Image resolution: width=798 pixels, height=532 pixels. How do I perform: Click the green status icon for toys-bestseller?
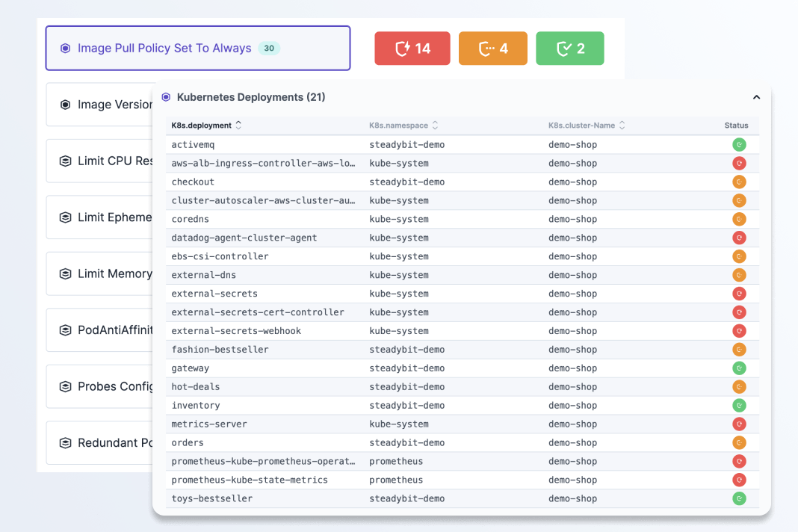point(739,498)
